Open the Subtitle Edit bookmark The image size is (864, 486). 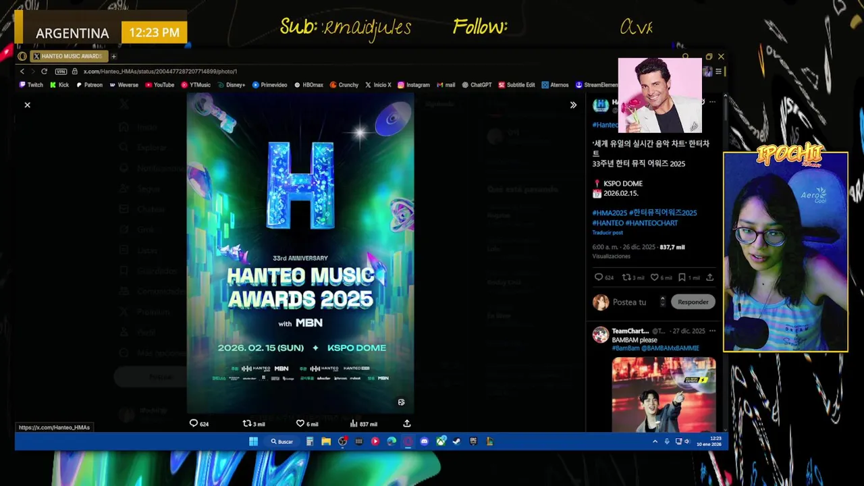(x=517, y=85)
